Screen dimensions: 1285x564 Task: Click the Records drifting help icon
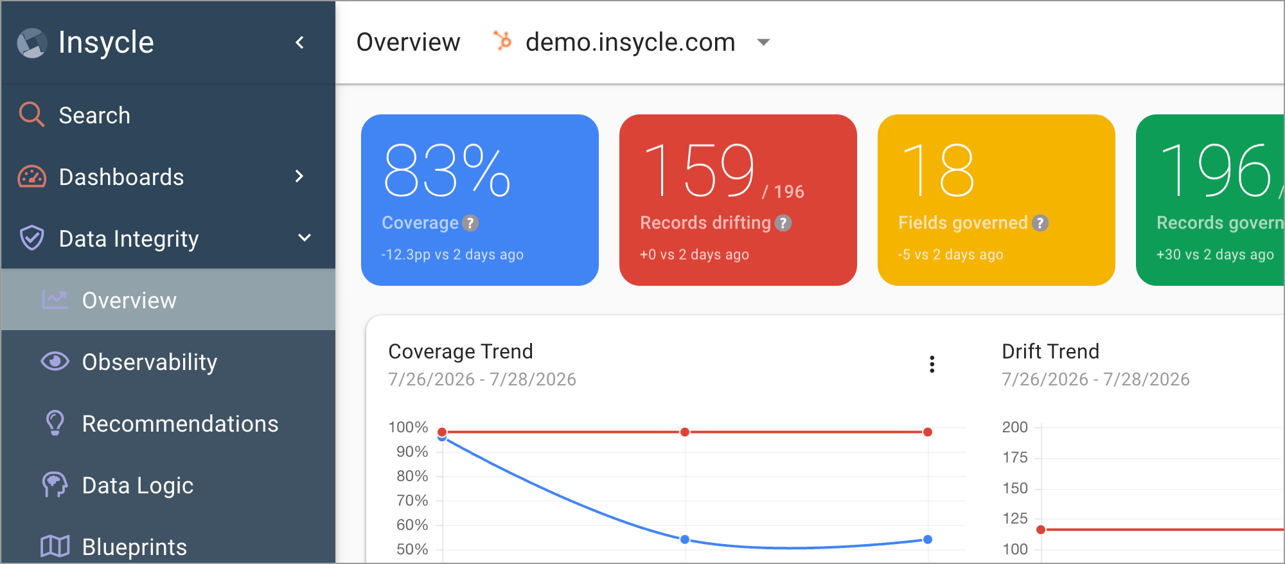[783, 223]
